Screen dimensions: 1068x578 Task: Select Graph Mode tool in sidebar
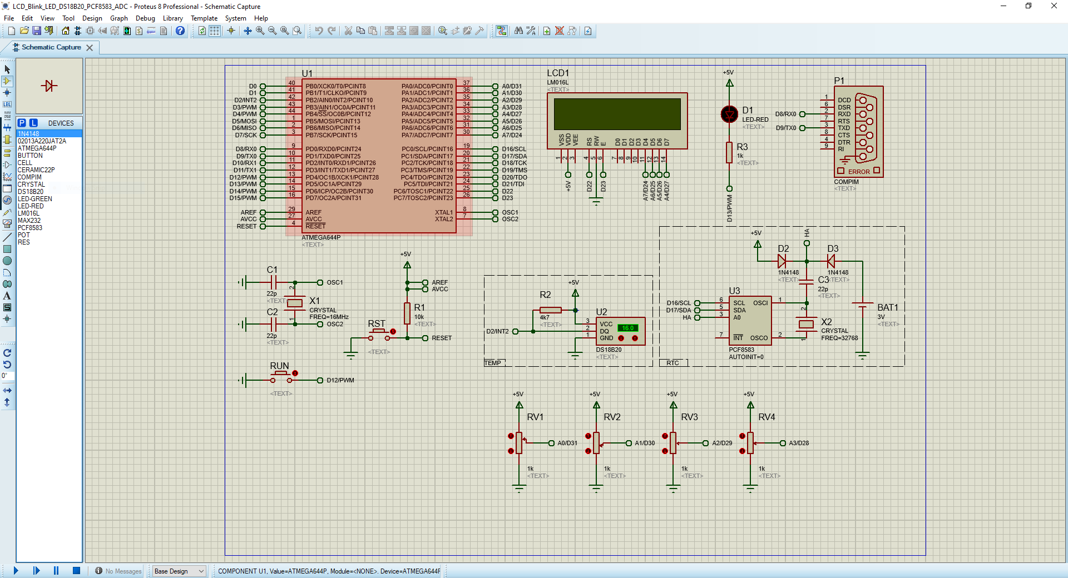7,177
